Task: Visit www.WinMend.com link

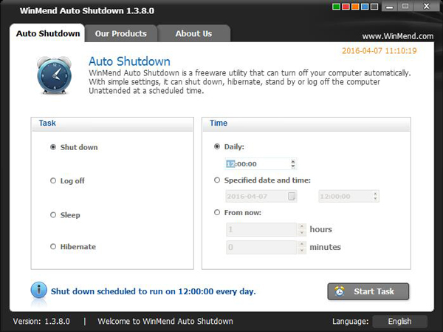Action: coord(398,36)
